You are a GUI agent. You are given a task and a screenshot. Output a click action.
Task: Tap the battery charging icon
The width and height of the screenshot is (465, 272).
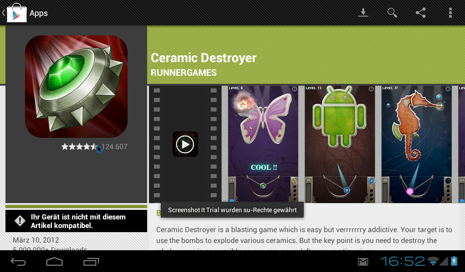click(454, 261)
